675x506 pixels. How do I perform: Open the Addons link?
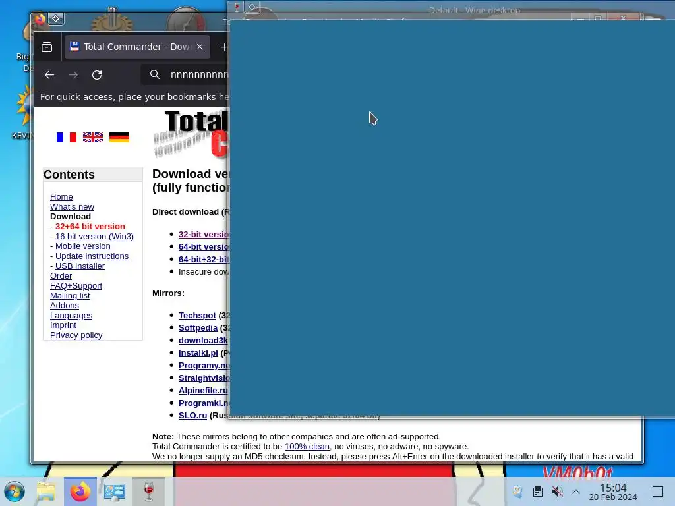coord(64,306)
